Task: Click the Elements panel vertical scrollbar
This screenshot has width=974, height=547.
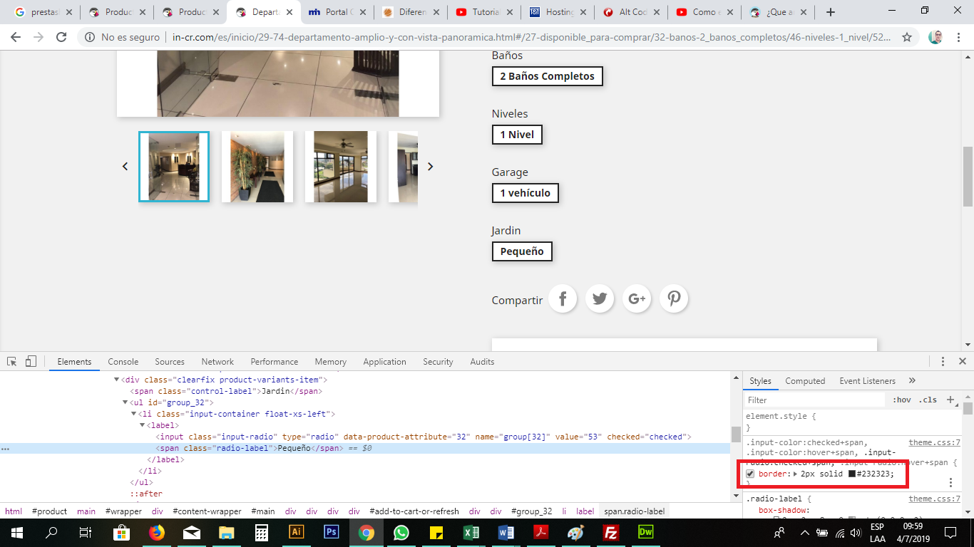Action: pyautogui.click(x=735, y=434)
